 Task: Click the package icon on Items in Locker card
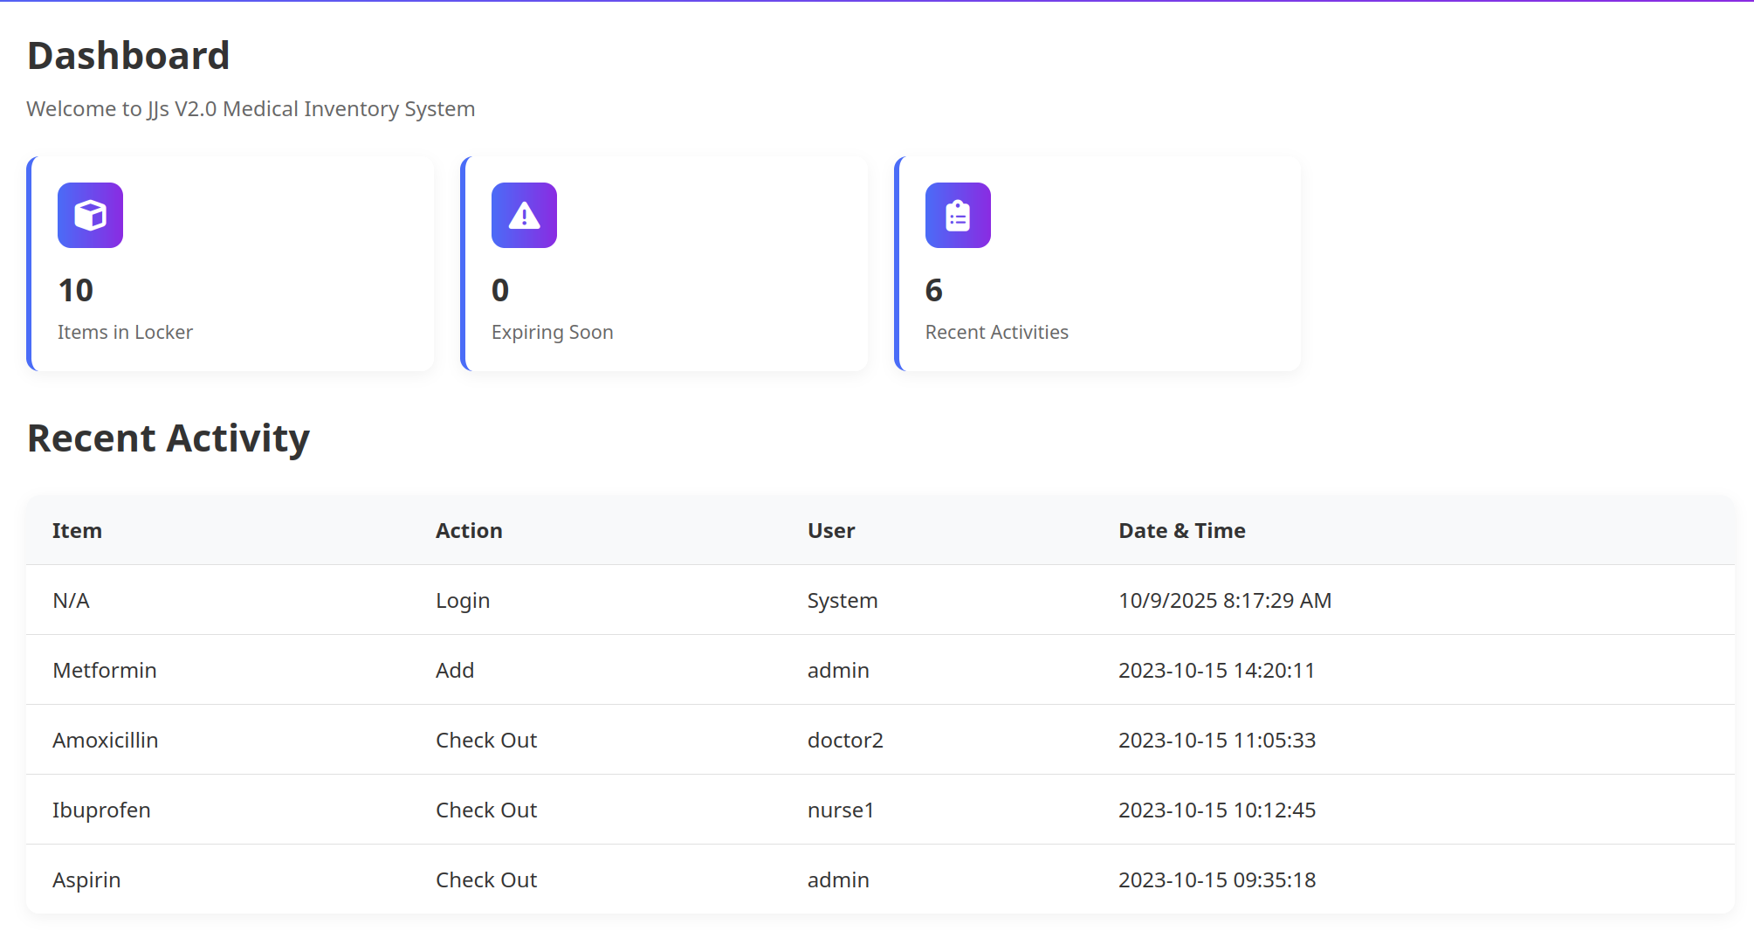pos(90,215)
